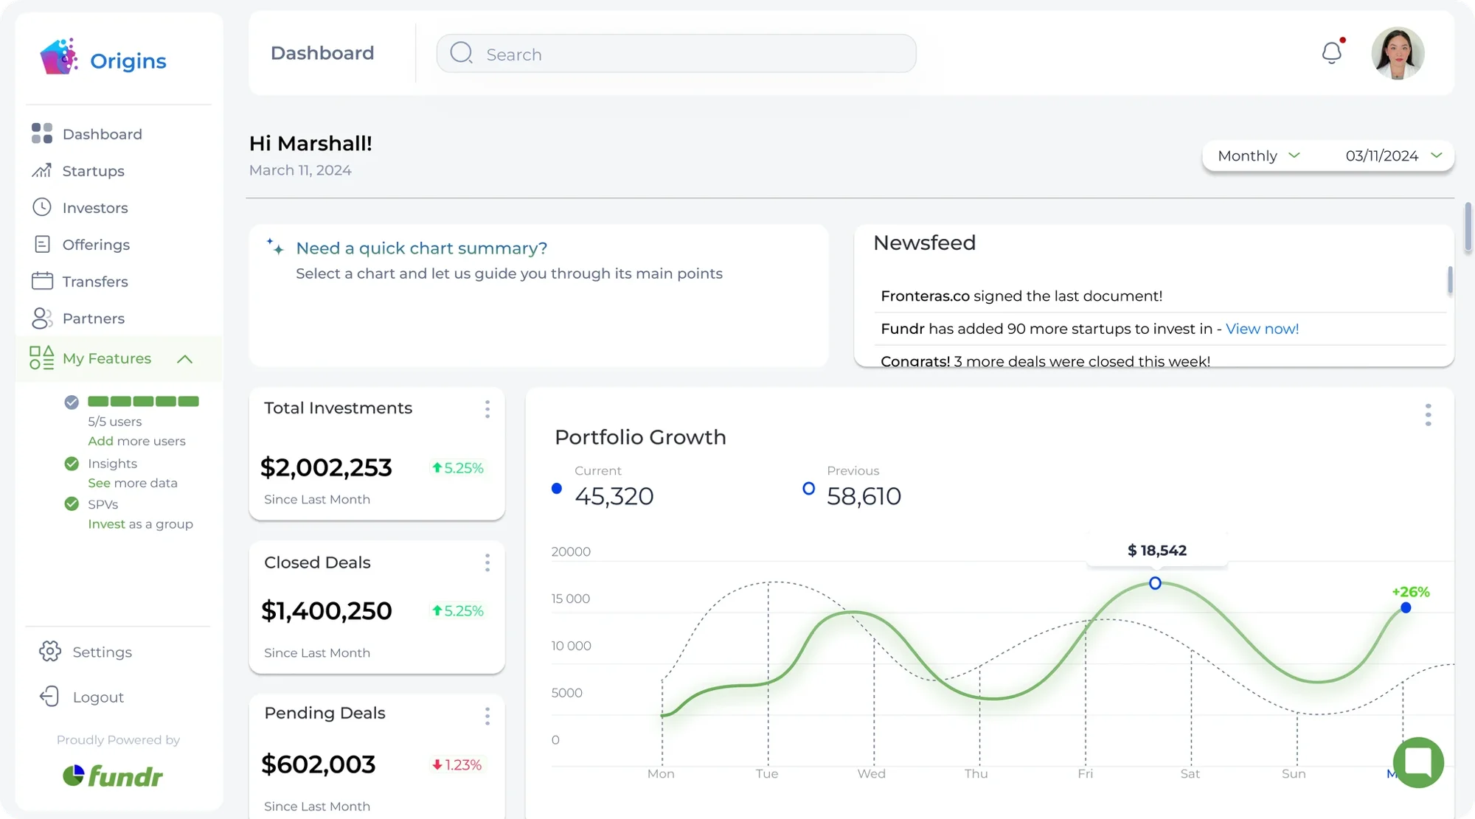
Task: Open the 03/11/2024 date dropdown
Action: (1394, 156)
